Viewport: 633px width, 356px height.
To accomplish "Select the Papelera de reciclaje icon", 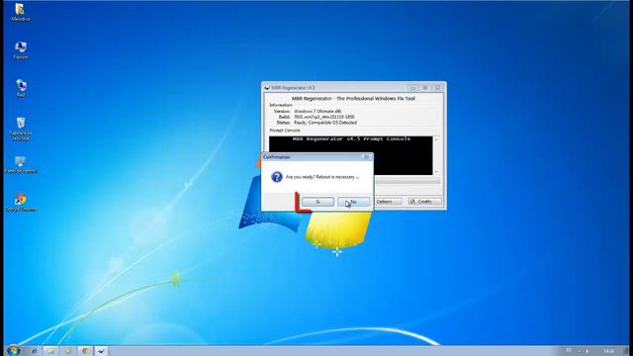I will 21,129.
